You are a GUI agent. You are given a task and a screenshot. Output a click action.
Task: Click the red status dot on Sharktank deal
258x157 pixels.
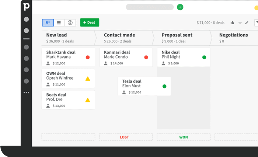tap(88, 57)
